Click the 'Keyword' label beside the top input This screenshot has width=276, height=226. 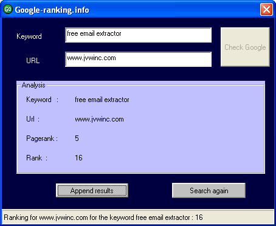(29, 36)
